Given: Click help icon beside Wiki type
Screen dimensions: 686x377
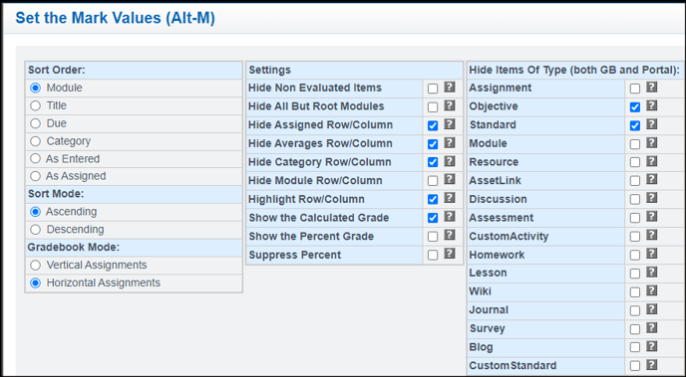Looking at the screenshot, I should (x=652, y=290).
